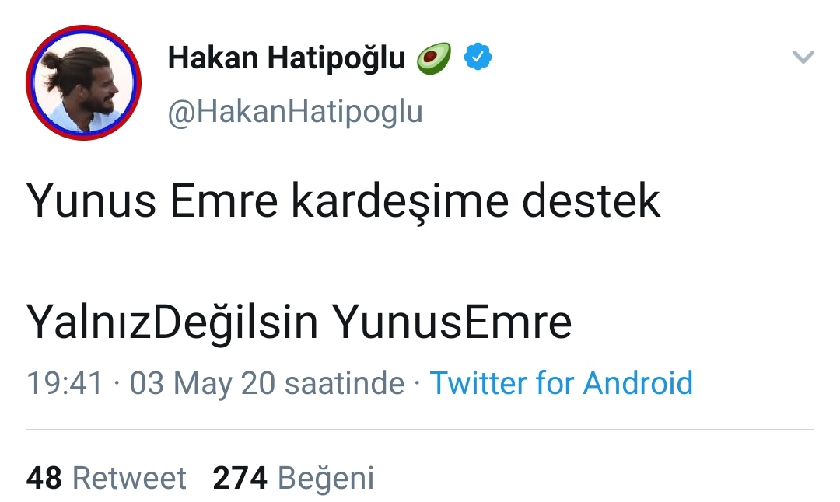840x502 pixels.
Task: Click the tweet text 'Yunus Emre kardeşime destek'
Action: (x=343, y=202)
